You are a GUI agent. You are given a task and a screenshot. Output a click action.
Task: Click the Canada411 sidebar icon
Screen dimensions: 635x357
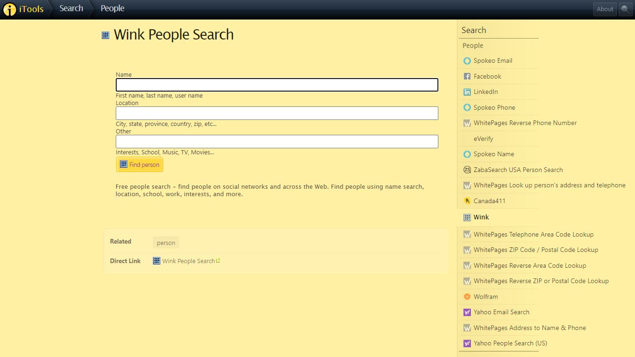pos(467,201)
